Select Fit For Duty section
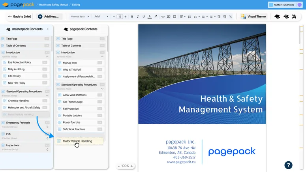306x172 pixels. tap(26, 76)
